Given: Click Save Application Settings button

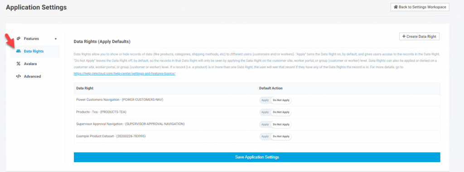Looking at the screenshot, I should tap(257, 157).
